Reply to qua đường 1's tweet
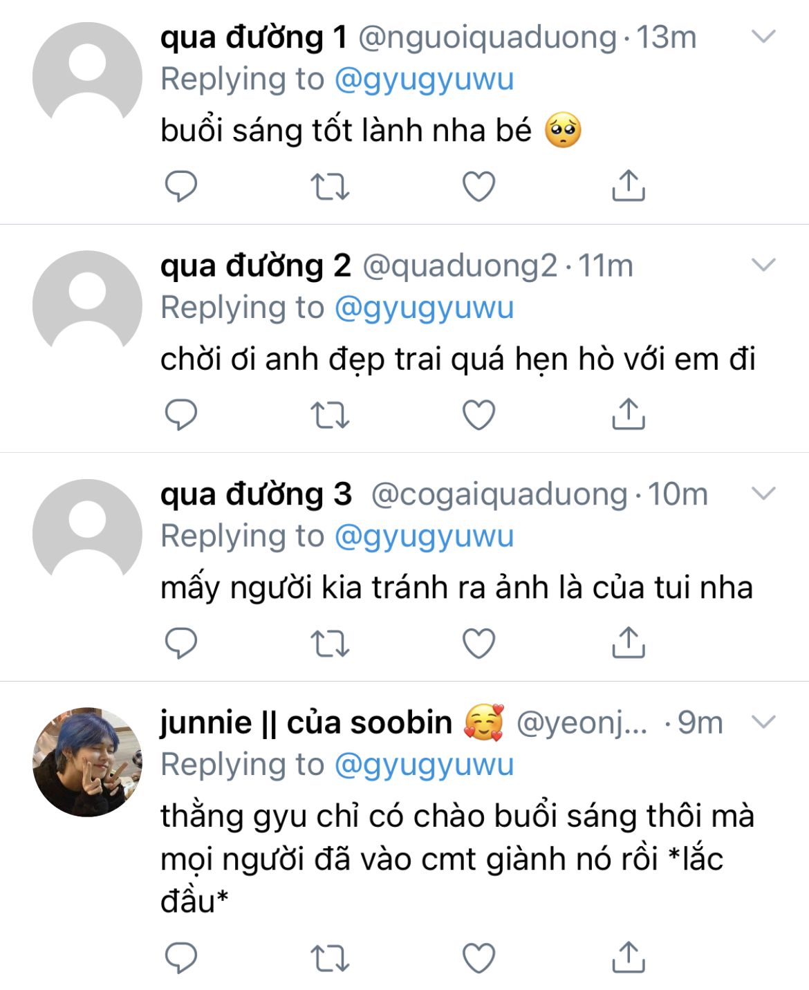 pos(181,186)
